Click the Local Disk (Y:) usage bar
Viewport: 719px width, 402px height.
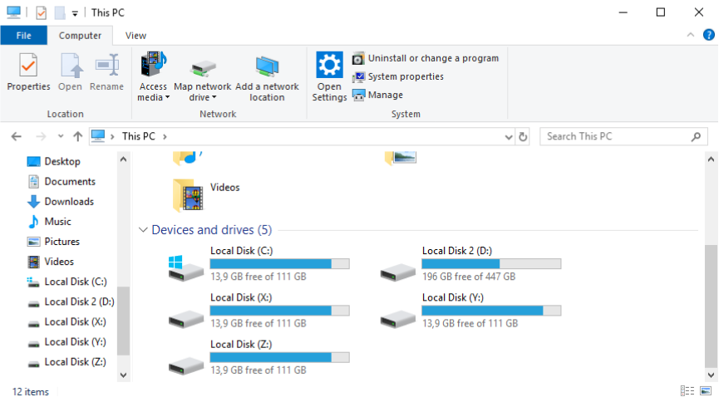coord(491,311)
